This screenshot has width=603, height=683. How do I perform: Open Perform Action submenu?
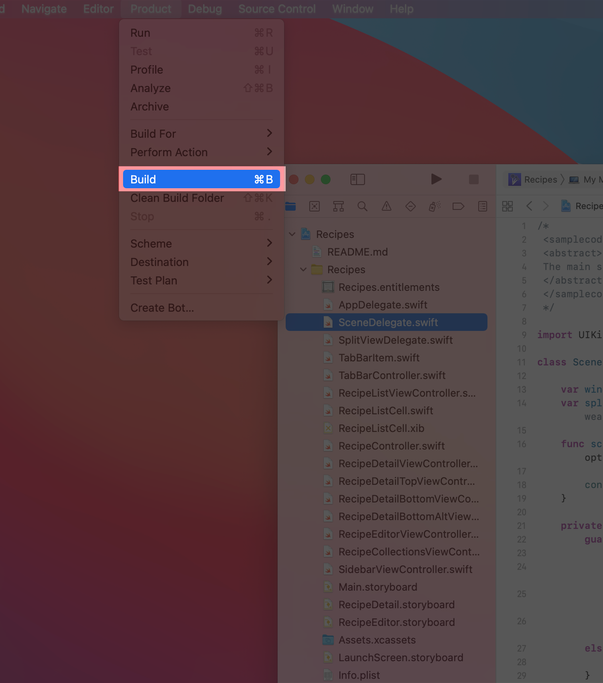coord(201,152)
